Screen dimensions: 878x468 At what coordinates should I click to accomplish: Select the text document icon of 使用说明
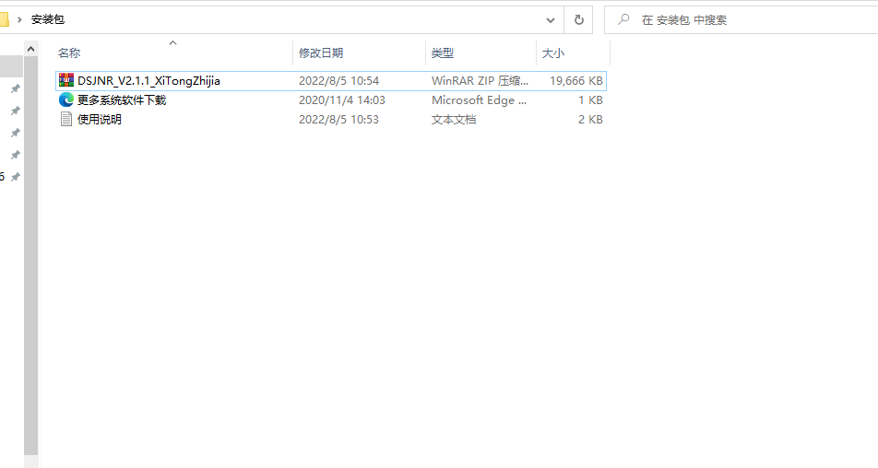click(x=66, y=119)
